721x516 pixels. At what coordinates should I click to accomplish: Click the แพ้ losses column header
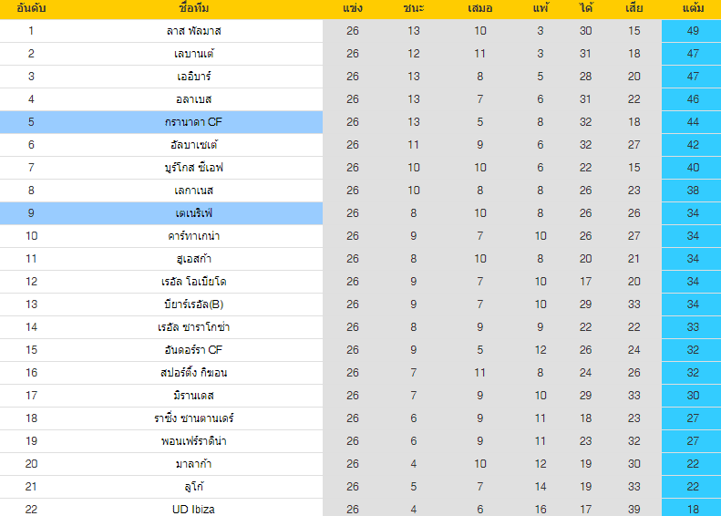point(541,8)
